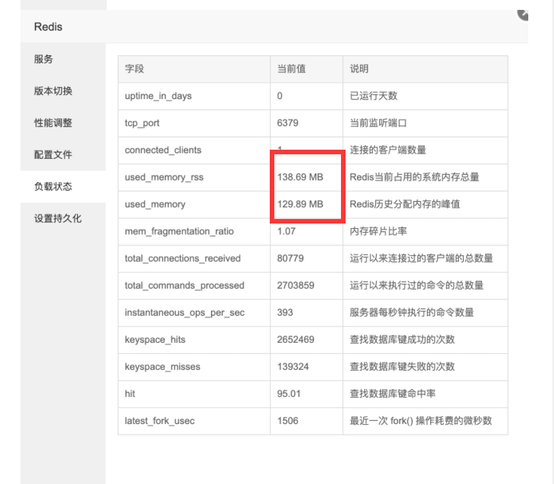Viewport: 554px width, 484px height.
Task: Click the 当前监听端口 description
Action: [378, 123]
